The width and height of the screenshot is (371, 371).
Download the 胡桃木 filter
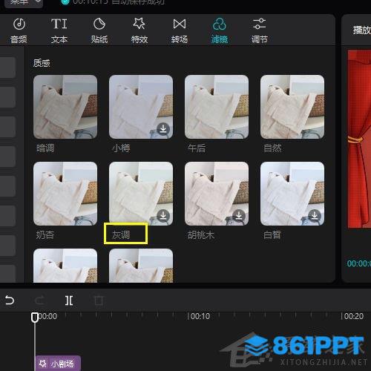239,216
